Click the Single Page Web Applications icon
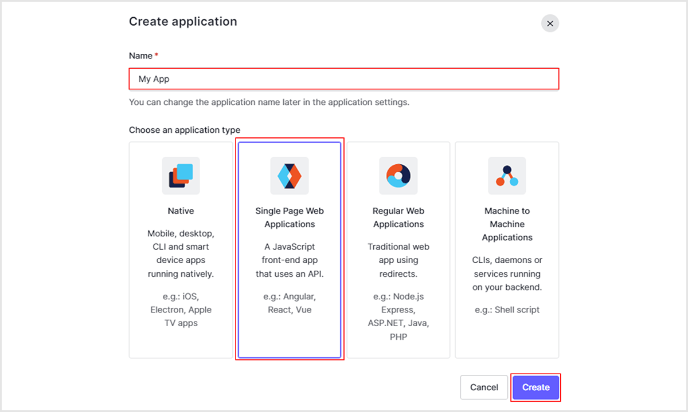The width and height of the screenshot is (688, 412). [x=290, y=176]
